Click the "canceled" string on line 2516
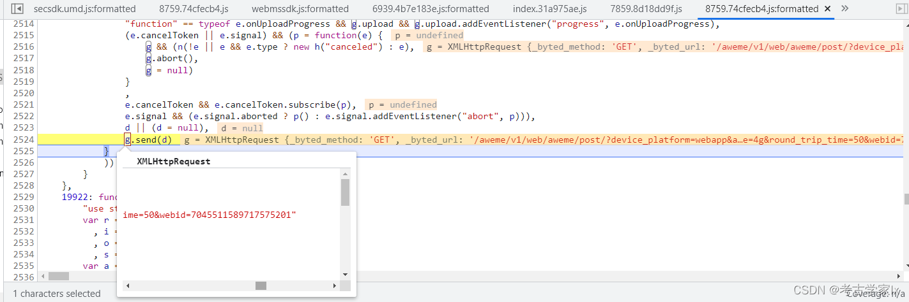909x302 pixels. click(363, 47)
